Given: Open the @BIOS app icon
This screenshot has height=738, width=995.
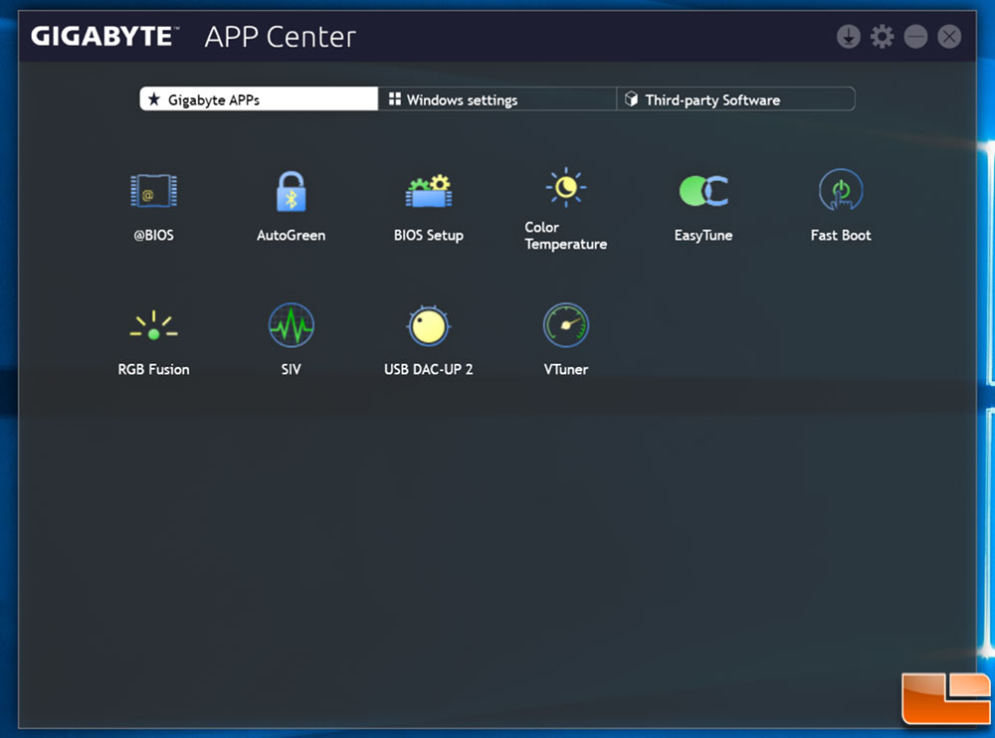Looking at the screenshot, I should tap(153, 190).
